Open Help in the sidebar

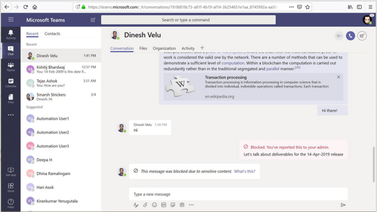(x=10, y=204)
